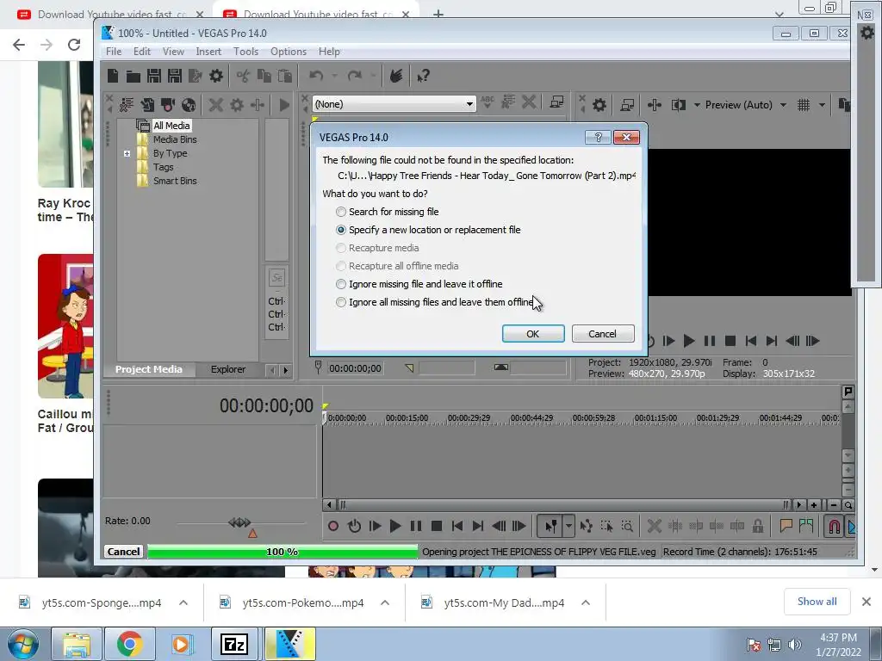Image resolution: width=882 pixels, height=661 pixels.
Task: Open the Insert menu
Action: pos(208,51)
